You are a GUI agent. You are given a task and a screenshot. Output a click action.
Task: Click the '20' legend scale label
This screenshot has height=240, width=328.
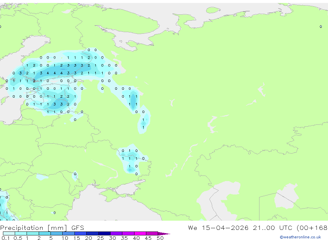click(x=89, y=238)
